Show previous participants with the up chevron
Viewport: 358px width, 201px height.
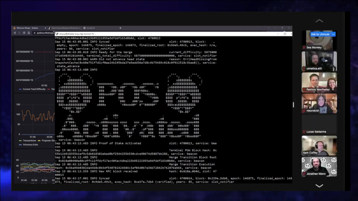coord(319,21)
